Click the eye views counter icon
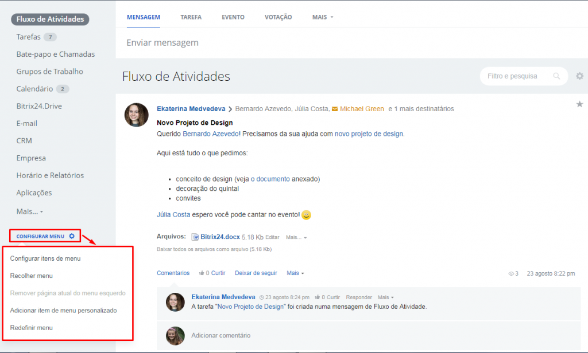Screen dimensions: 588x353 (510, 274)
